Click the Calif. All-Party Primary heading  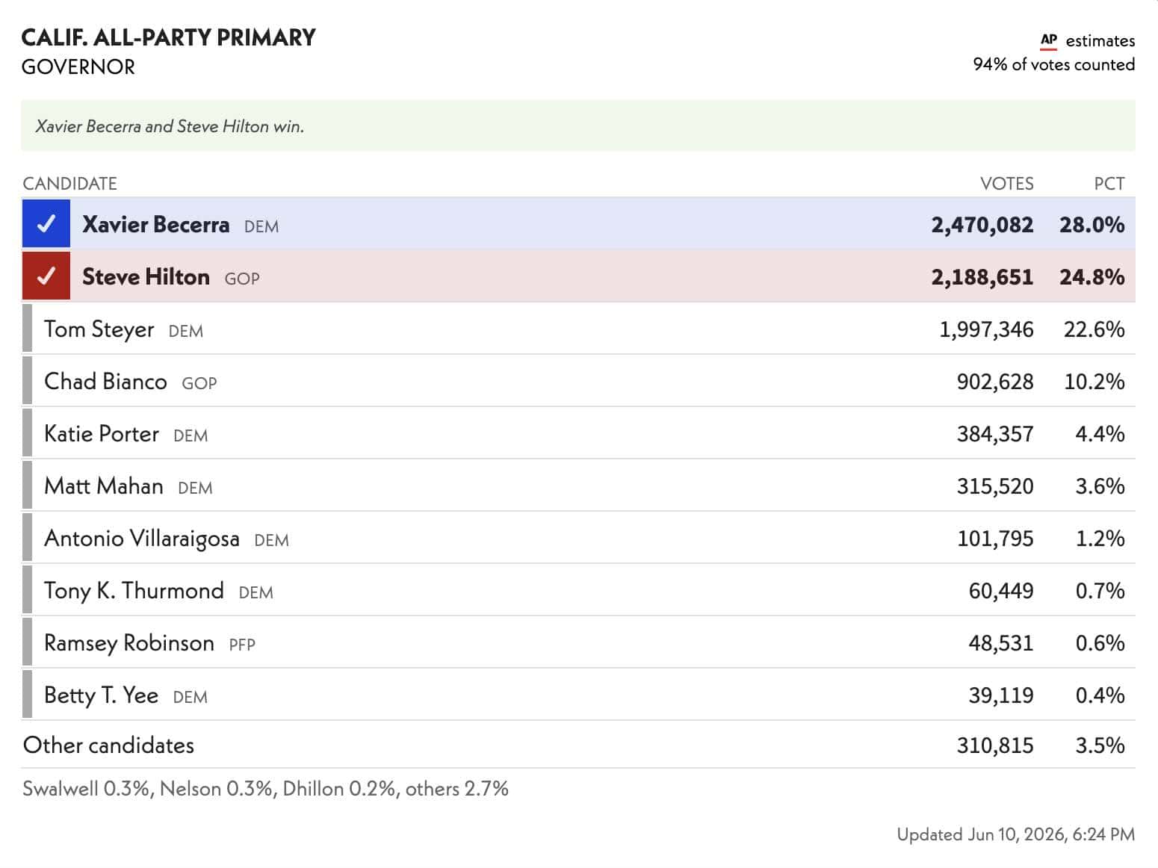coord(168,37)
